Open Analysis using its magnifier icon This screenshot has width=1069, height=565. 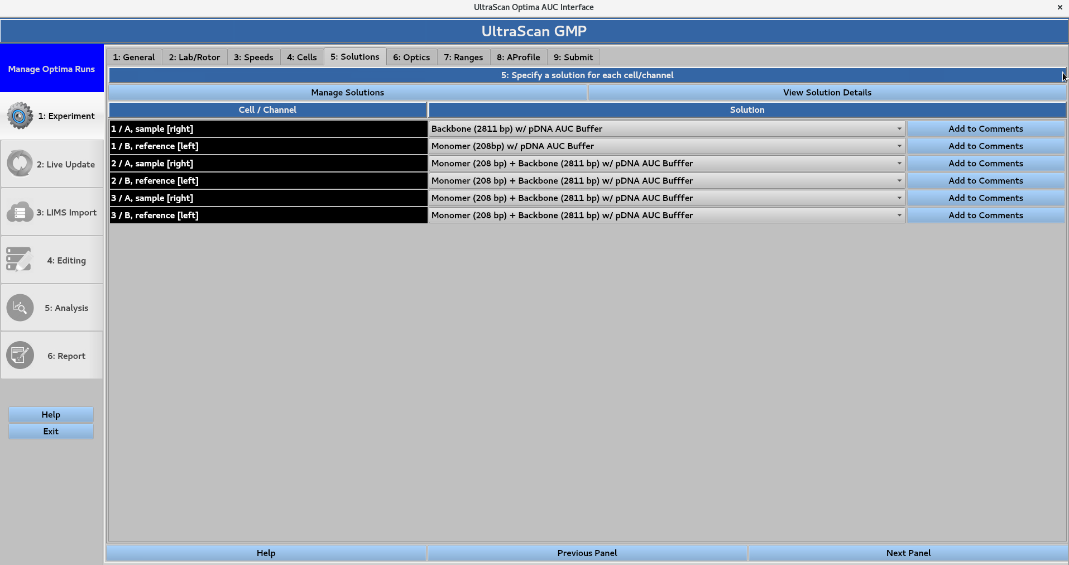click(x=20, y=307)
